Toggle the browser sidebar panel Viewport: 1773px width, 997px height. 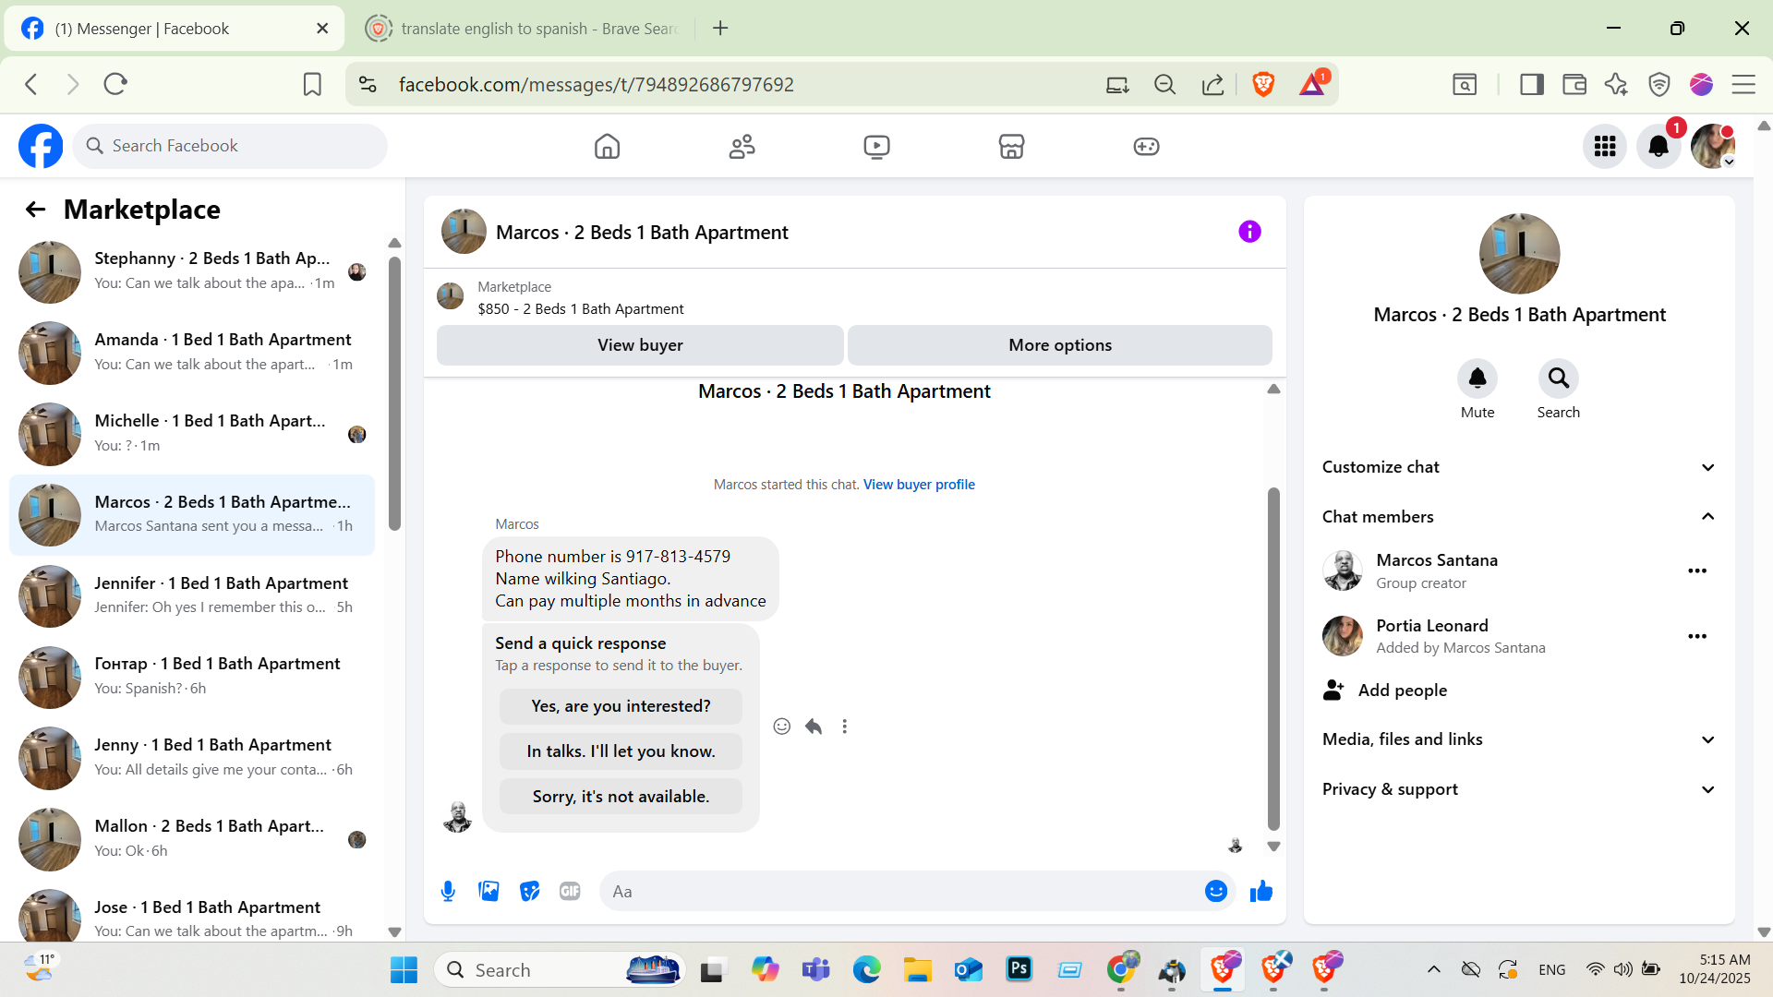1532,85
